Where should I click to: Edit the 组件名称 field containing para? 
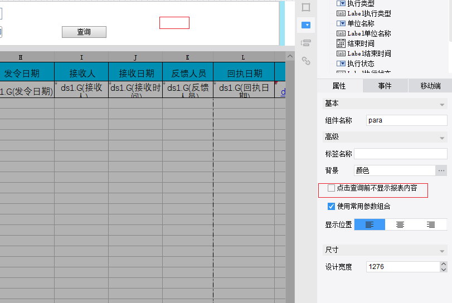(406, 120)
